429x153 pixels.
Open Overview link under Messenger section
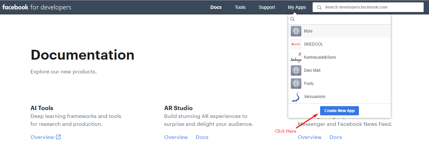(310, 137)
